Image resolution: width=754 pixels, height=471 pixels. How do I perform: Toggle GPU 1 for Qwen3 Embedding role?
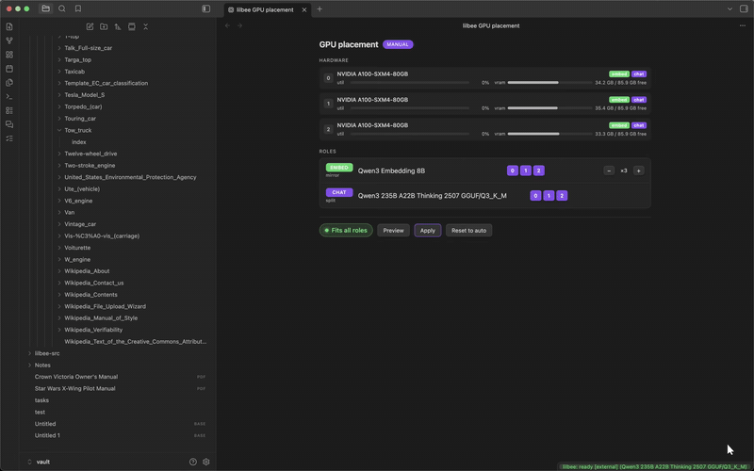tap(526, 171)
